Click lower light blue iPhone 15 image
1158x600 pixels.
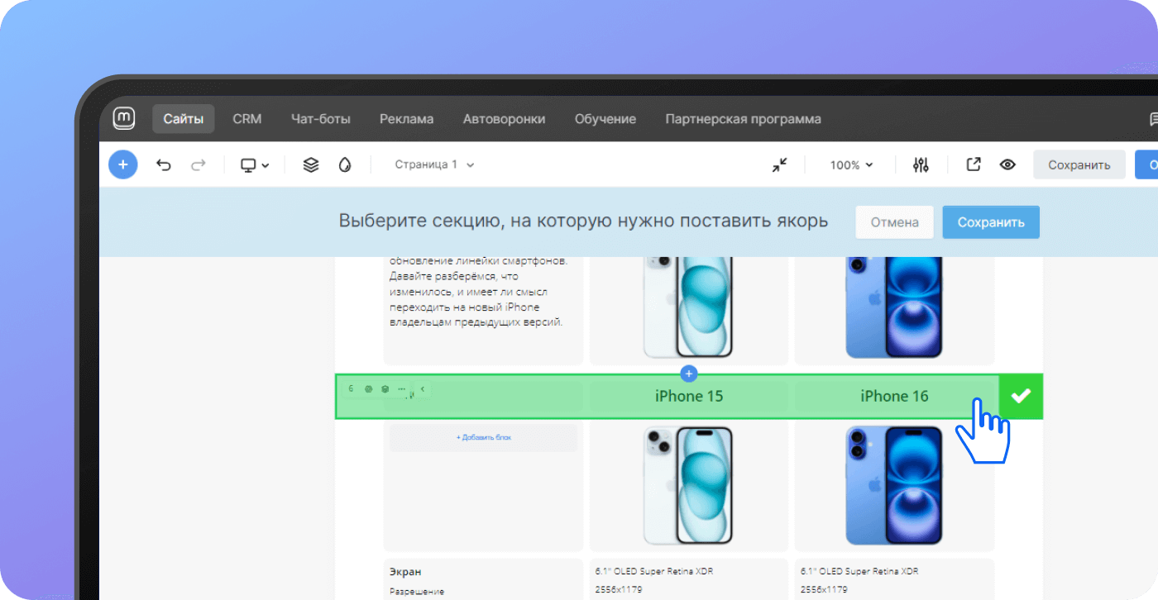(x=688, y=485)
